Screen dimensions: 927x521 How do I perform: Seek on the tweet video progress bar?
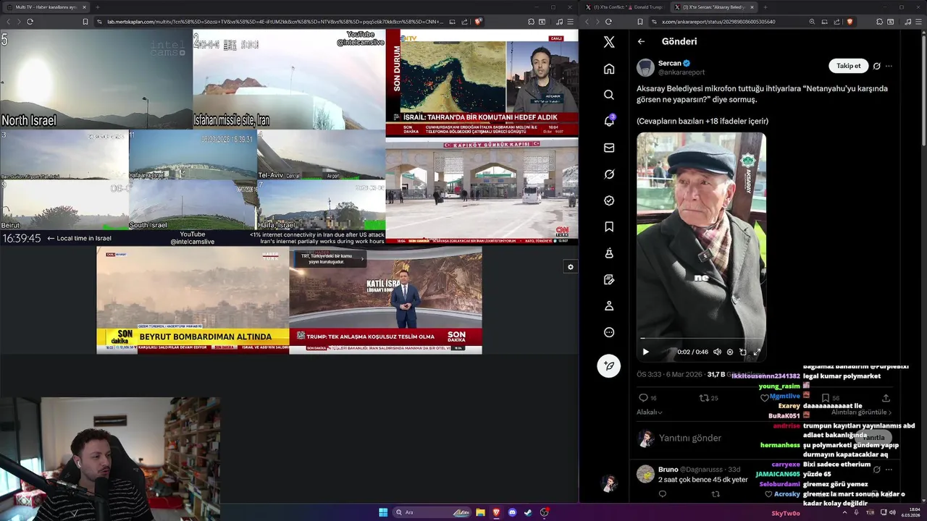pyautogui.click(x=701, y=338)
